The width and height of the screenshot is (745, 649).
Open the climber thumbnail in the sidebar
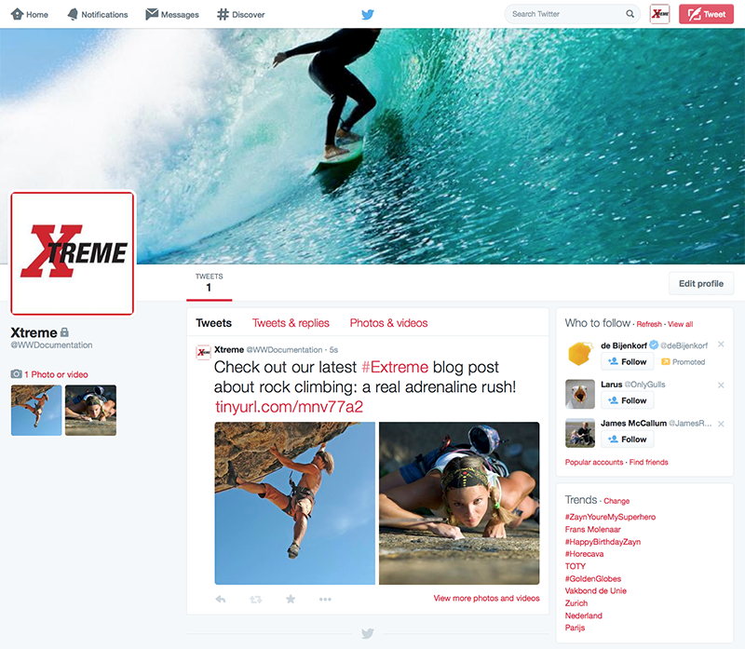tap(36, 411)
